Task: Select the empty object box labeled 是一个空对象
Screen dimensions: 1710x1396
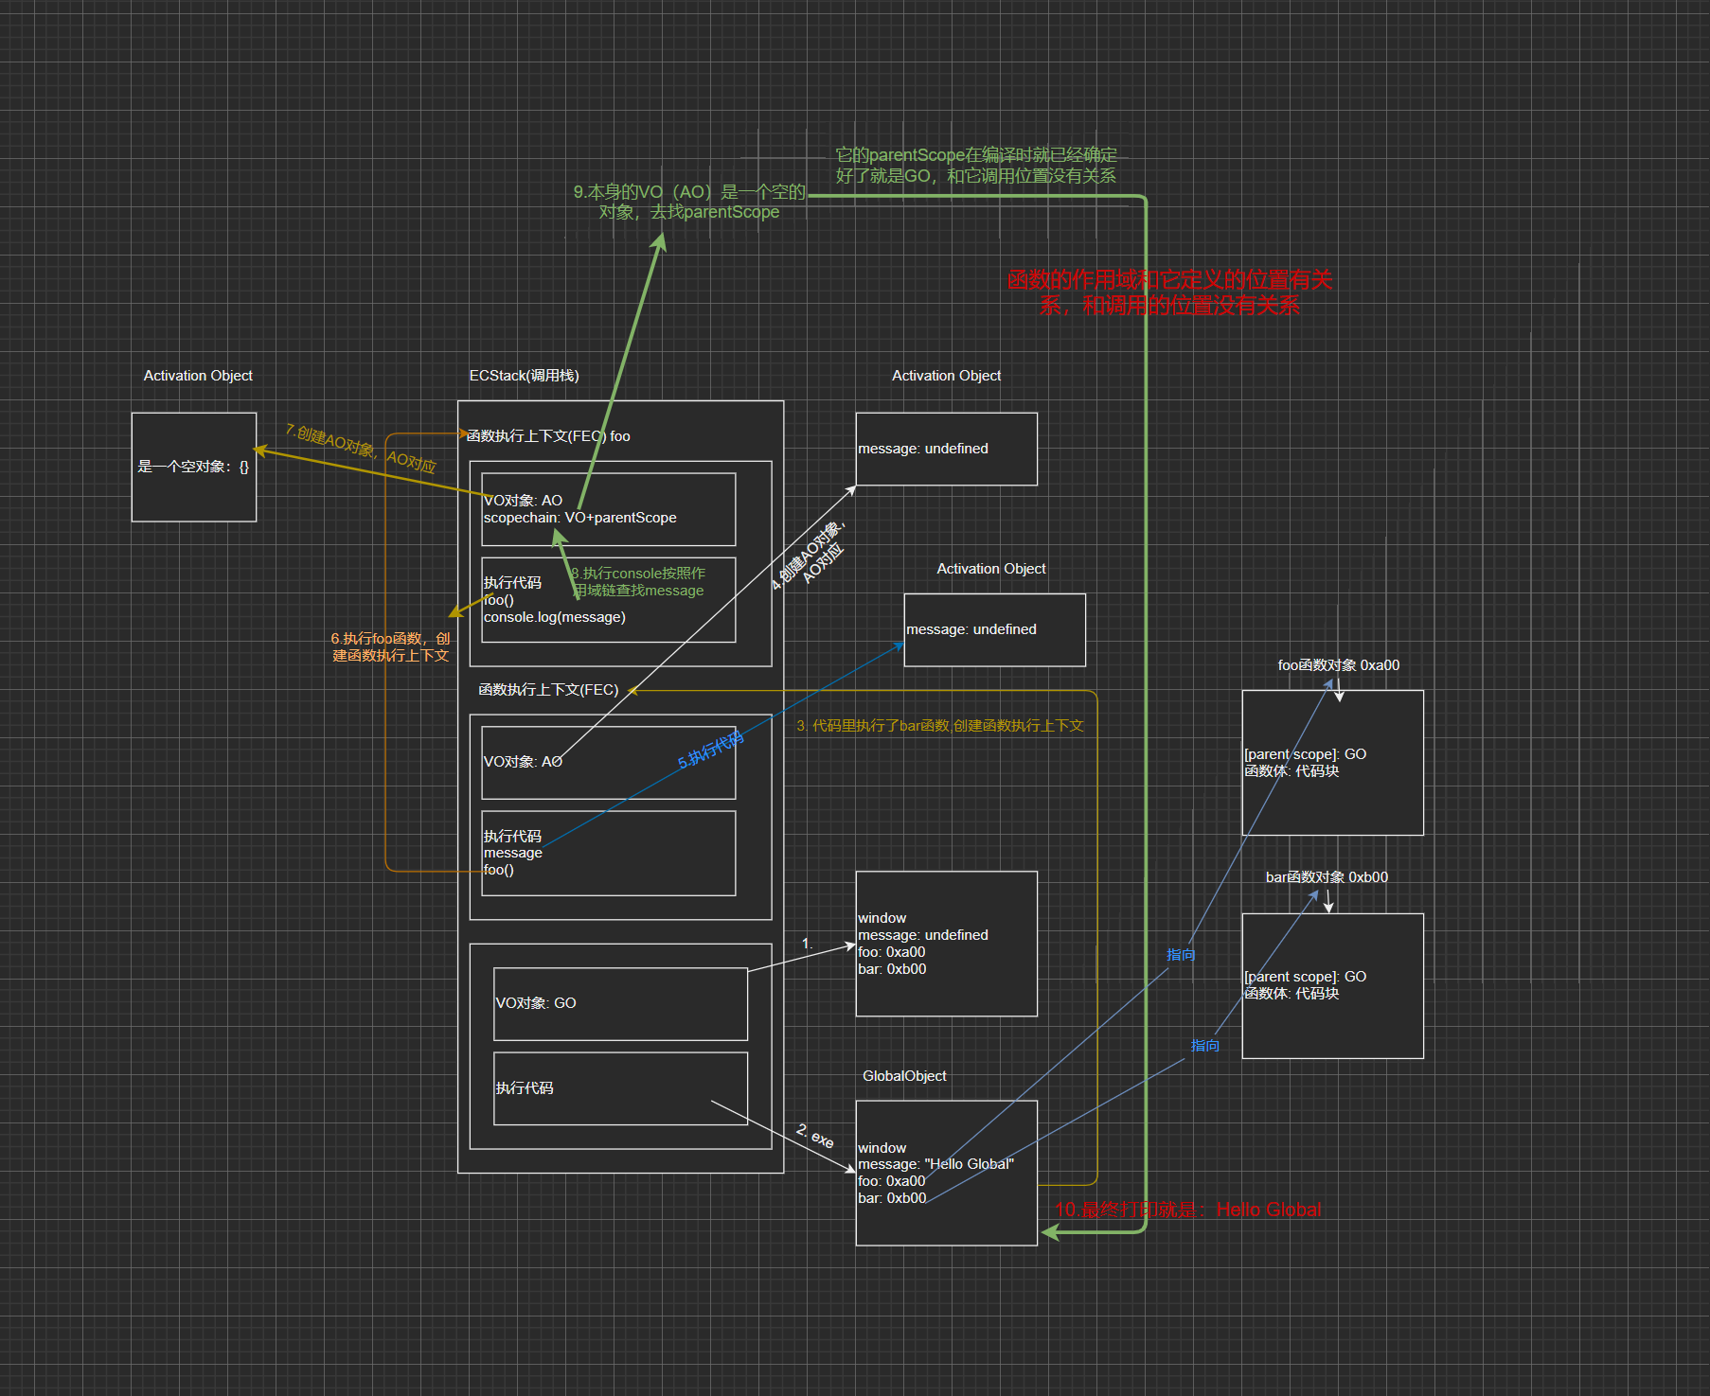Action: point(193,467)
